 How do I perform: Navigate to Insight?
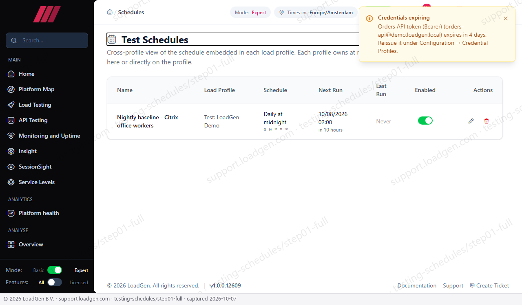pos(47,151)
